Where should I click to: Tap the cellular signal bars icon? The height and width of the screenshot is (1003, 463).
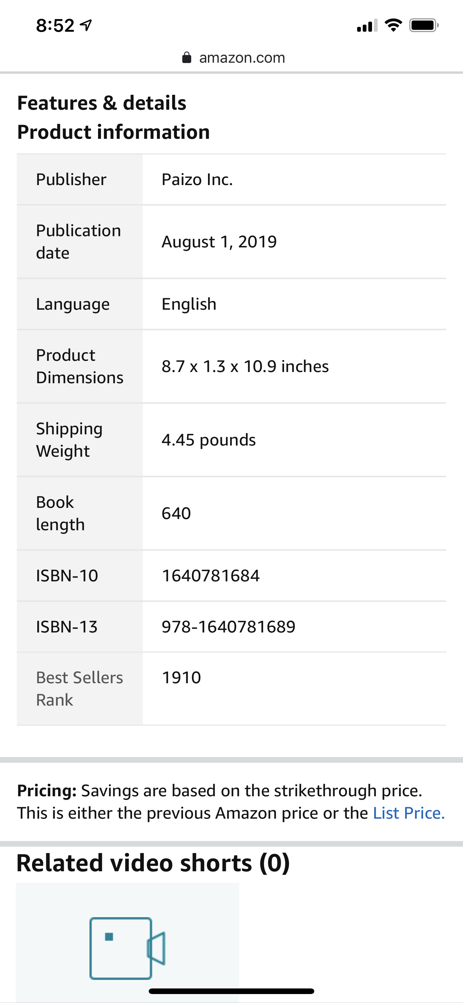tap(367, 25)
